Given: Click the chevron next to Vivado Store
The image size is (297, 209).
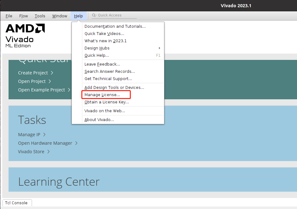Looking at the screenshot, I should tap(48, 151).
